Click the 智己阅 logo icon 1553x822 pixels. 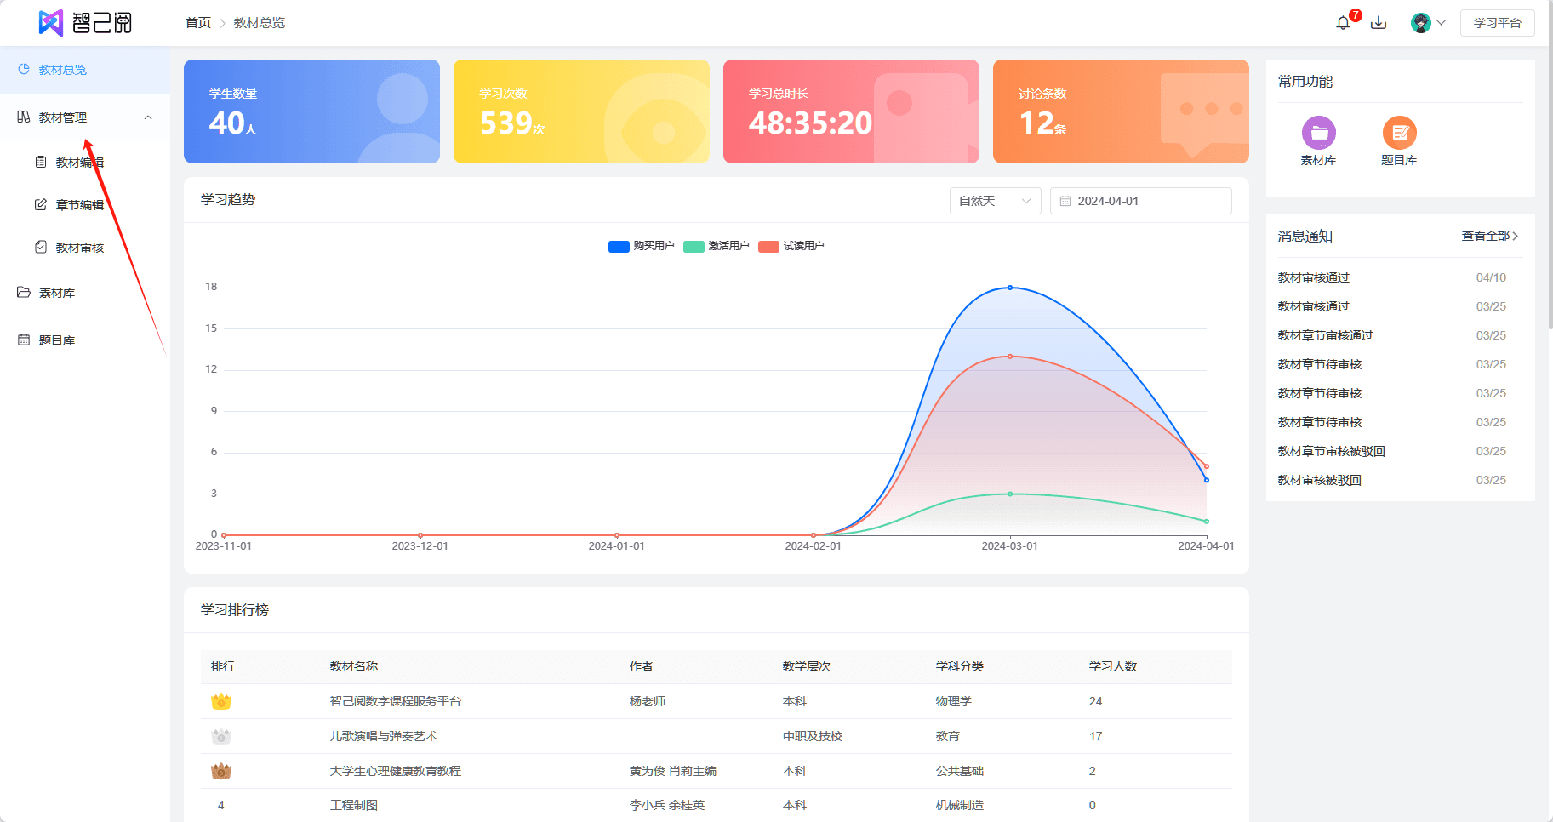tap(51, 22)
